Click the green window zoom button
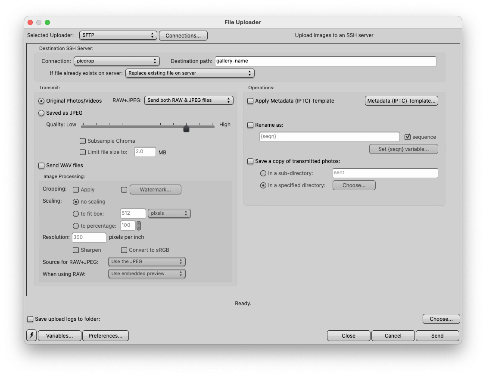Viewport: 486px width, 376px height. coord(47,22)
